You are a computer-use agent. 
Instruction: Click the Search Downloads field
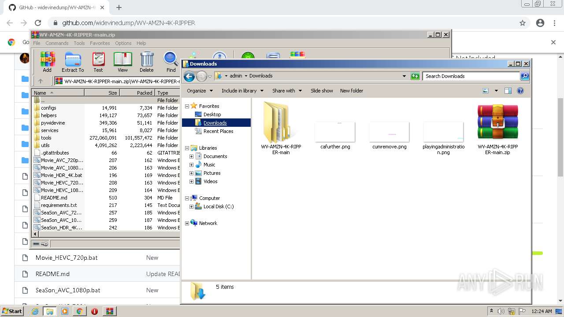click(471, 76)
